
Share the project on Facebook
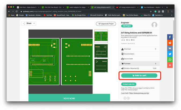pyautogui.click(x=170, y=37)
